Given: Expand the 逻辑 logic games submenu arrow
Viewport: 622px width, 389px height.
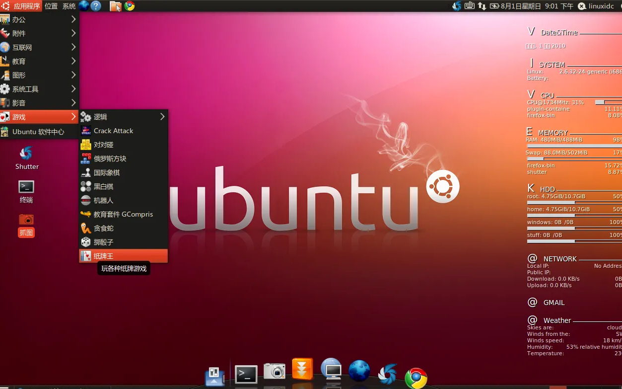Looking at the screenshot, I should (162, 117).
